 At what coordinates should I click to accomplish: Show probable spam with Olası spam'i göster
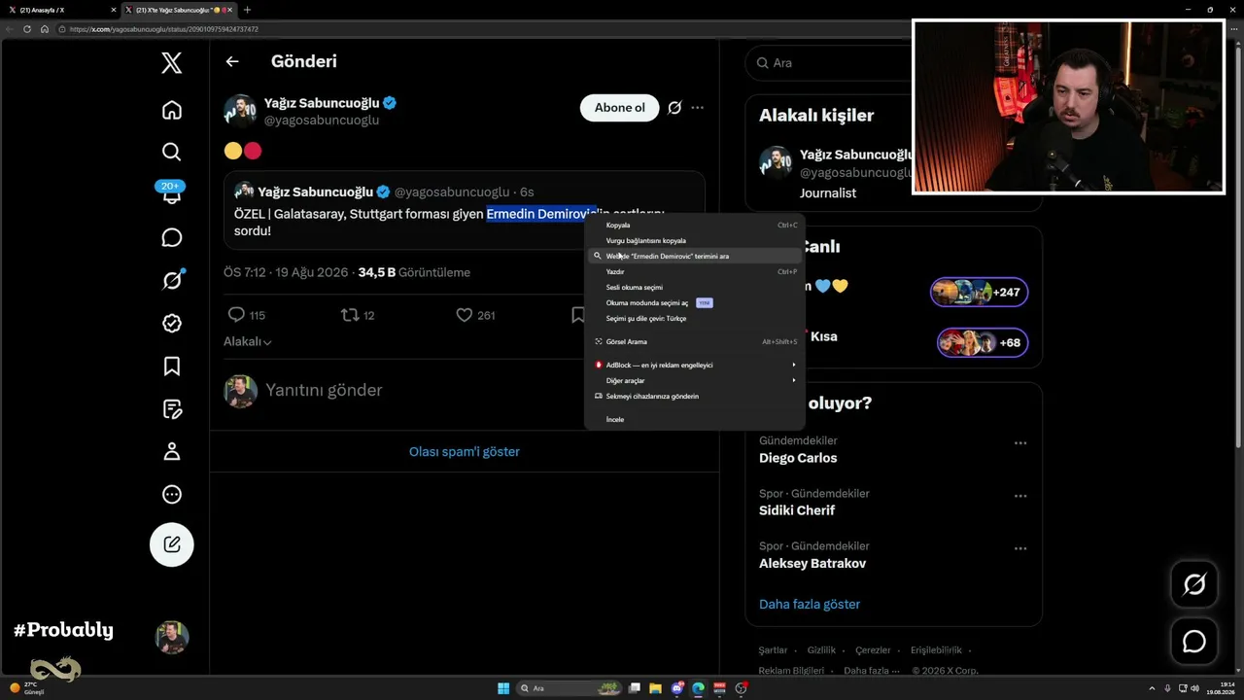tap(465, 452)
